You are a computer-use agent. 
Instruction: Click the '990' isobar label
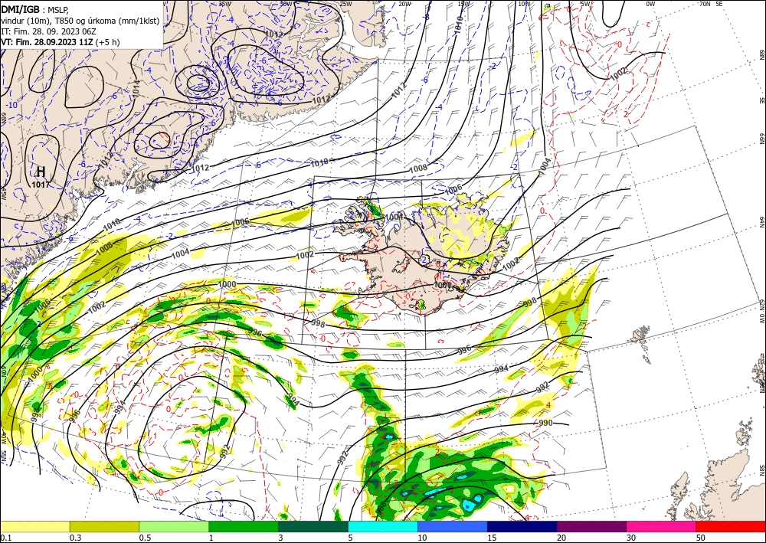coord(545,423)
